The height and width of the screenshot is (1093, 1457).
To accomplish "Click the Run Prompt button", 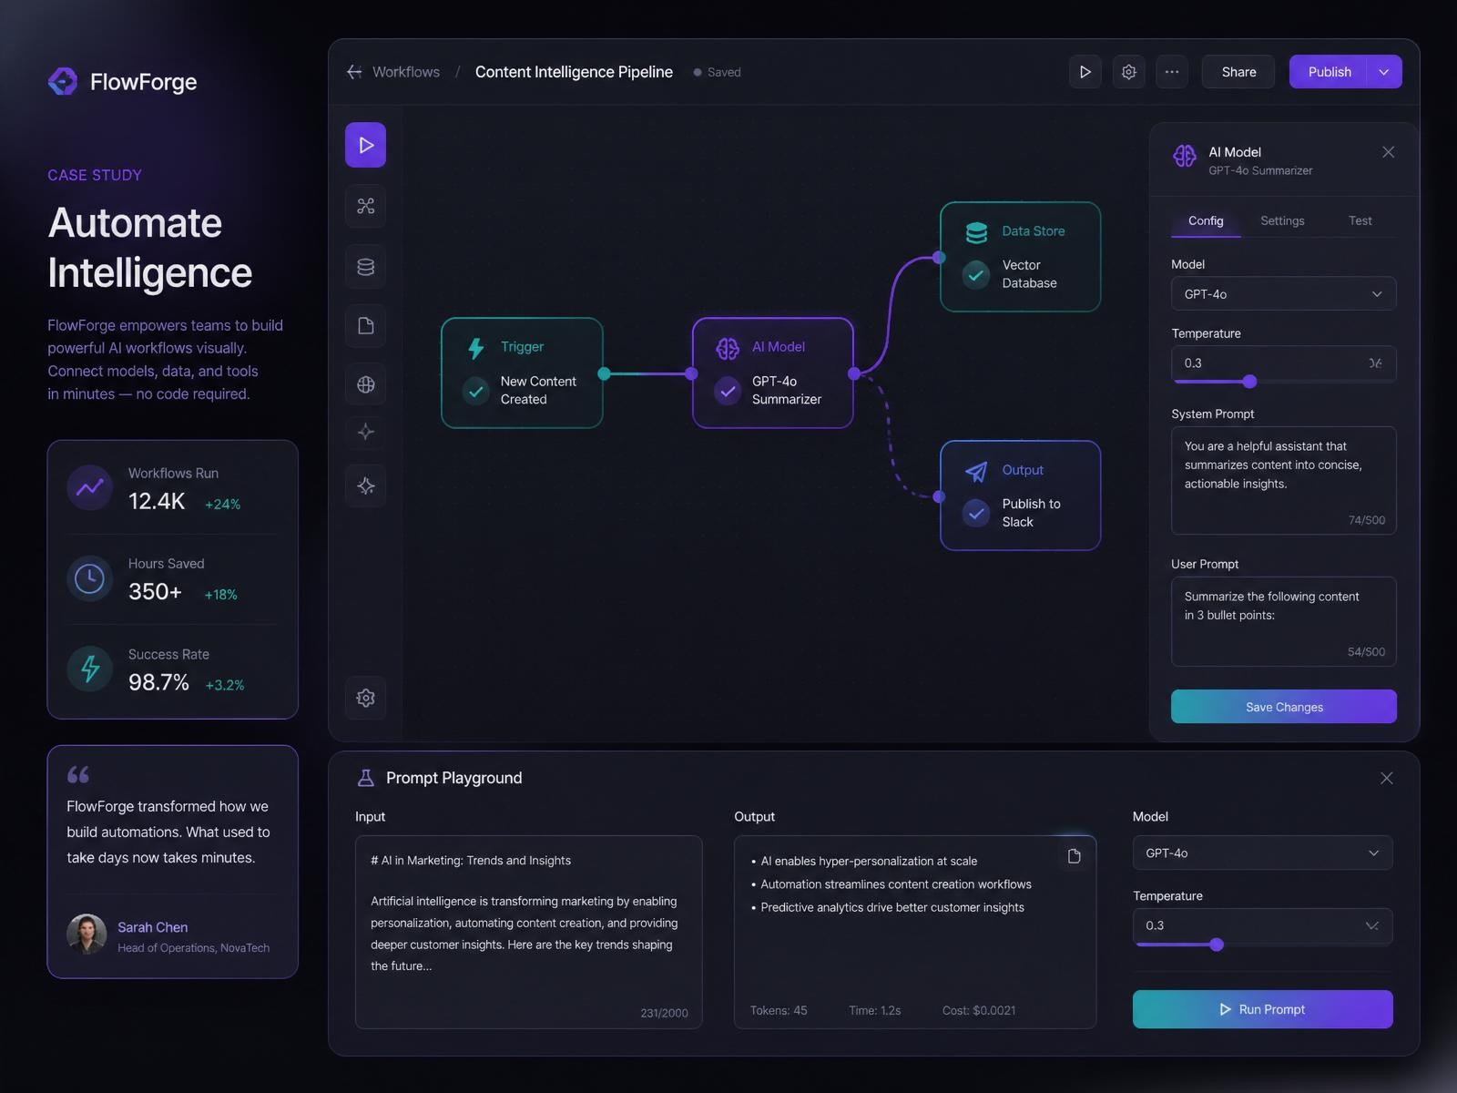I will tap(1262, 1009).
